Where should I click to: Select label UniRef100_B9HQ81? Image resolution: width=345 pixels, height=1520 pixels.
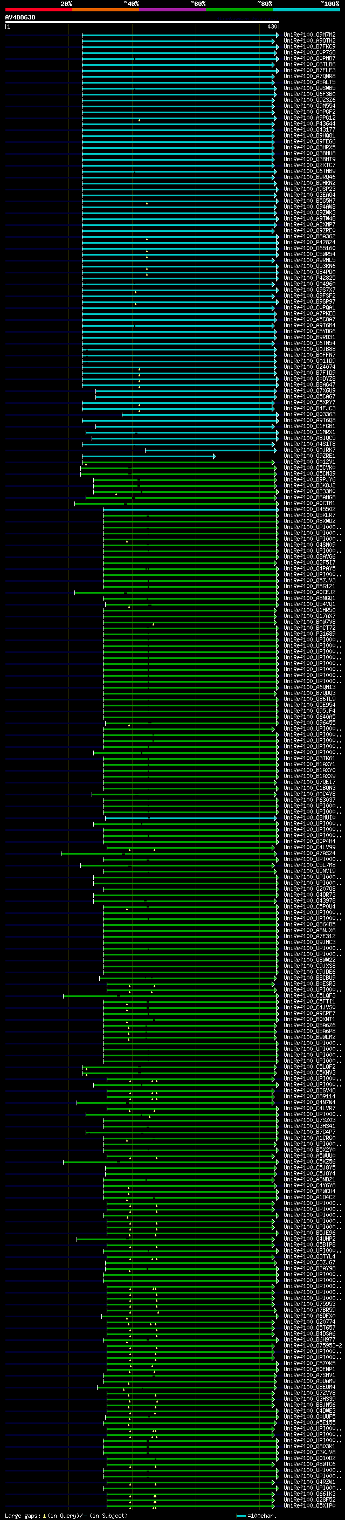point(309,136)
